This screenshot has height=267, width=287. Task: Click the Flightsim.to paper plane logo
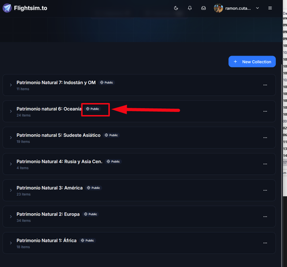[7, 8]
